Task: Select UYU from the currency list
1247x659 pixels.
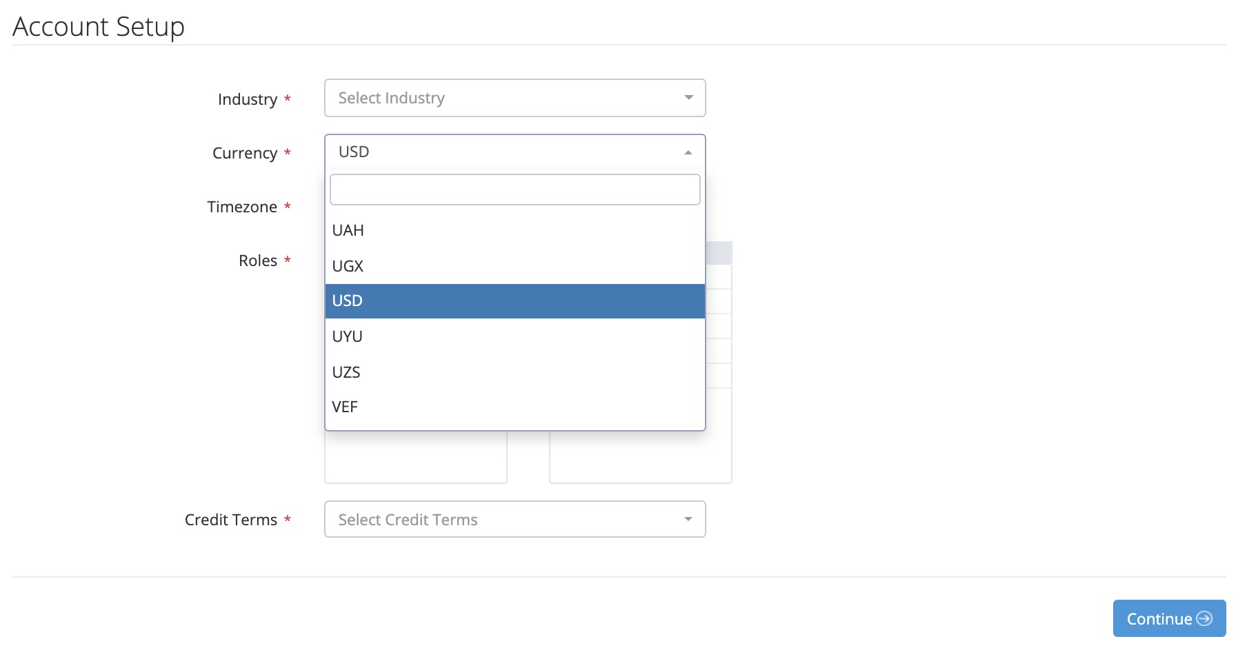Action: click(x=348, y=336)
